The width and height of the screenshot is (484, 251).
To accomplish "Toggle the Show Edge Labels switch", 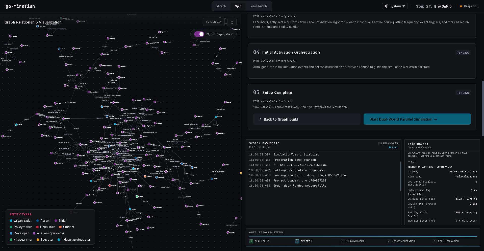I will tap(199, 34).
